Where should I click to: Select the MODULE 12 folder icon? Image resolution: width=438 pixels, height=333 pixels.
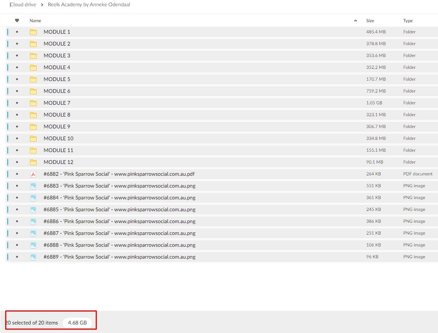[33, 162]
